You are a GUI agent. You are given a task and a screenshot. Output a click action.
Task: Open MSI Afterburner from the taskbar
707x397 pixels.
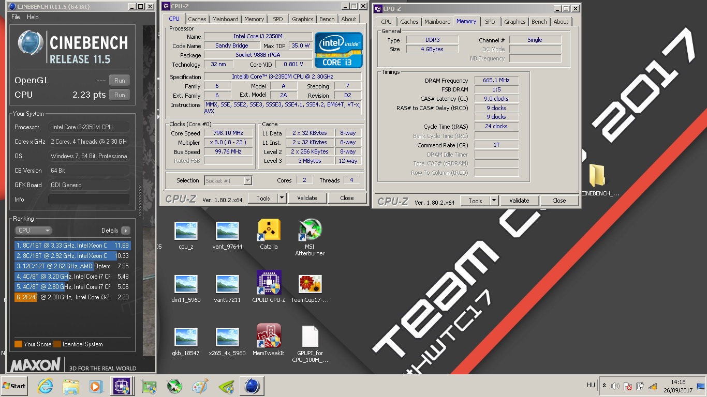coord(174,386)
